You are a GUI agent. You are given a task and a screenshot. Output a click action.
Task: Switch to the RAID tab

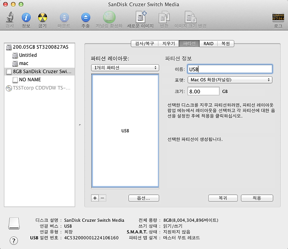pyautogui.click(x=208, y=44)
